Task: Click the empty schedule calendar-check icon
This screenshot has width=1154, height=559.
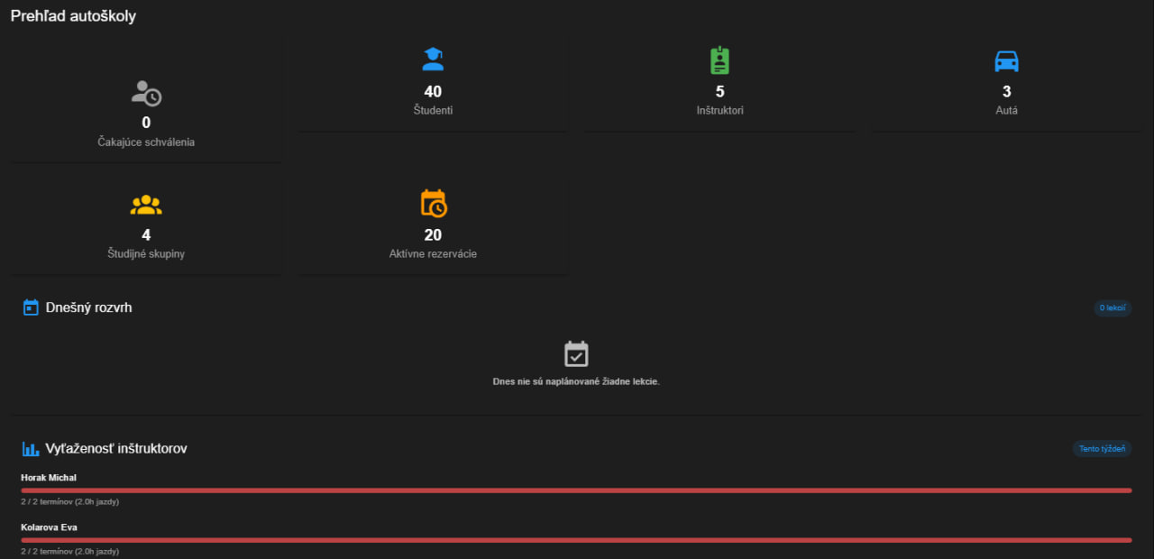Action: pyautogui.click(x=576, y=353)
